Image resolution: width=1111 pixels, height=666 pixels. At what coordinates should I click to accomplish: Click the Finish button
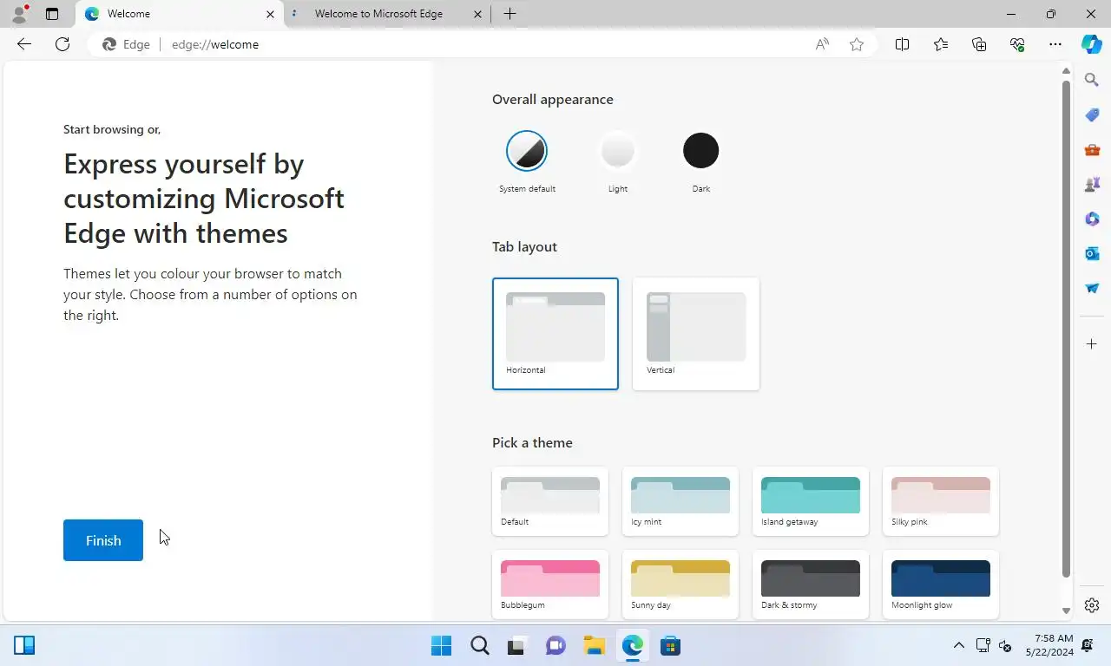(x=103, y=540)
